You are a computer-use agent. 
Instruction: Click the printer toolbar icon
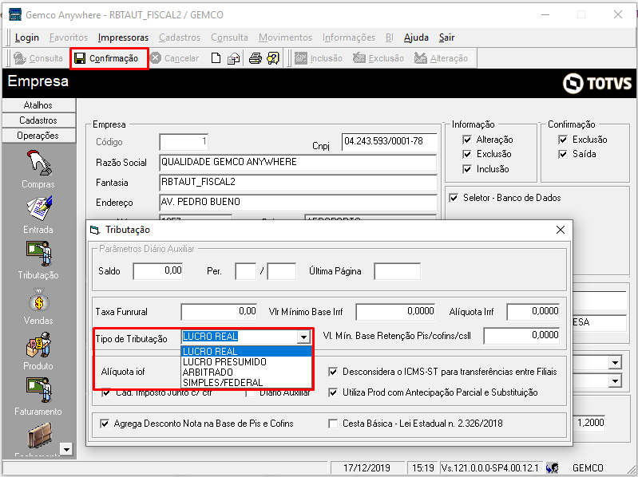[255, 58]
